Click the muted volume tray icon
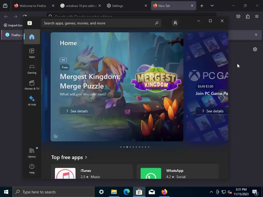Image resolution: width=263 pixels, height=197 pixels. coord(230,192)
